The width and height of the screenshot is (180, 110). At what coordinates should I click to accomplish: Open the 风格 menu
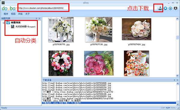(x=20, y=14)
